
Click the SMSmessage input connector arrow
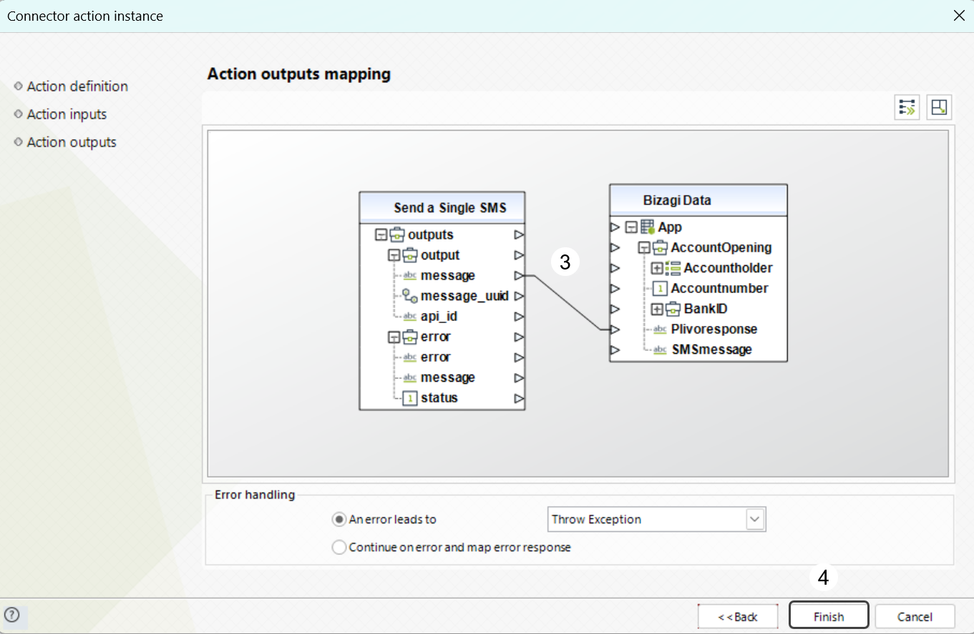click(x=615, y=350)
